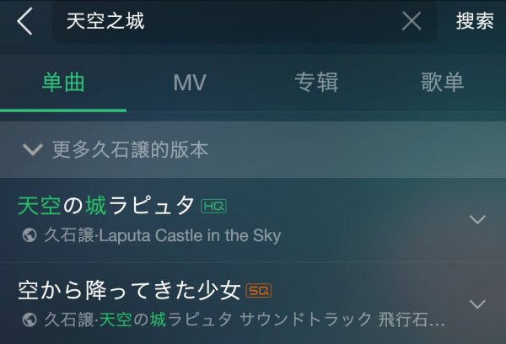506x344 pixels.
Task: Open 久石讓·Laputa Castle in the Sky subtitle
Action: (163, 235)
